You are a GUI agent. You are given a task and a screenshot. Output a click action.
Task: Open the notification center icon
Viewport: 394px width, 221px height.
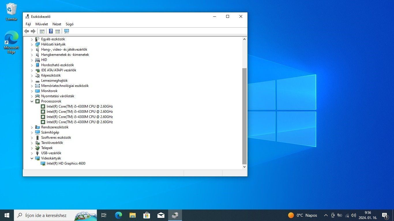tap(384, 215)
